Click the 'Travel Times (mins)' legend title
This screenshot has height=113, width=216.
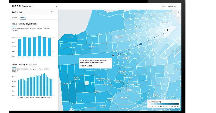[154, 102]
